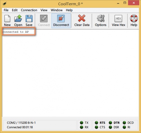141x133 pixels.
Task: Open the Window menu
Action: (x=57, y=10)
